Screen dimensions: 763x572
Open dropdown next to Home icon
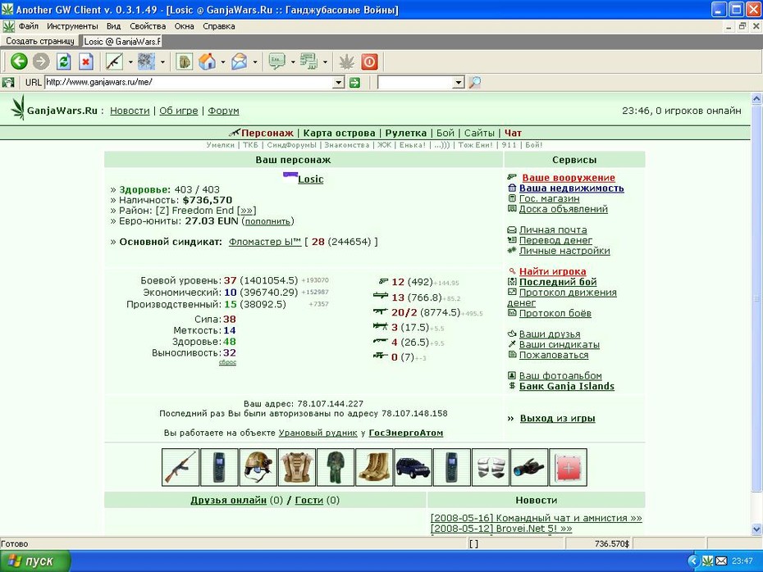[x=223, y=61]
